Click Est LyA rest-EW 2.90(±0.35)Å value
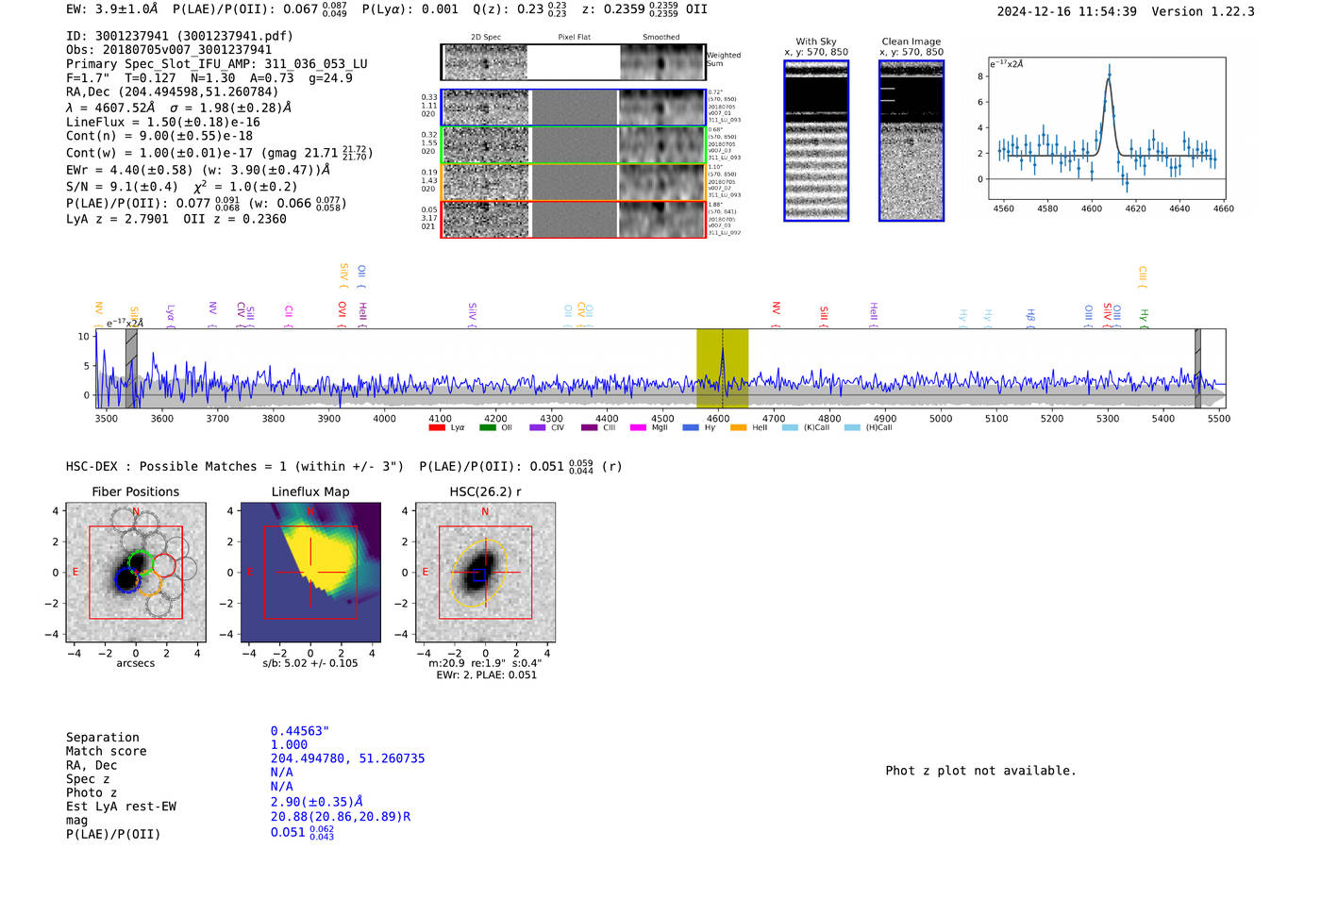 (x=317, y=802)
